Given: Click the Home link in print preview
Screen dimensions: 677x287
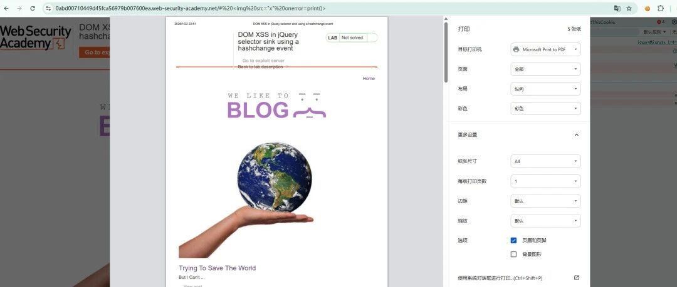Looking at the screenshot, I should [x=369, y=78].
